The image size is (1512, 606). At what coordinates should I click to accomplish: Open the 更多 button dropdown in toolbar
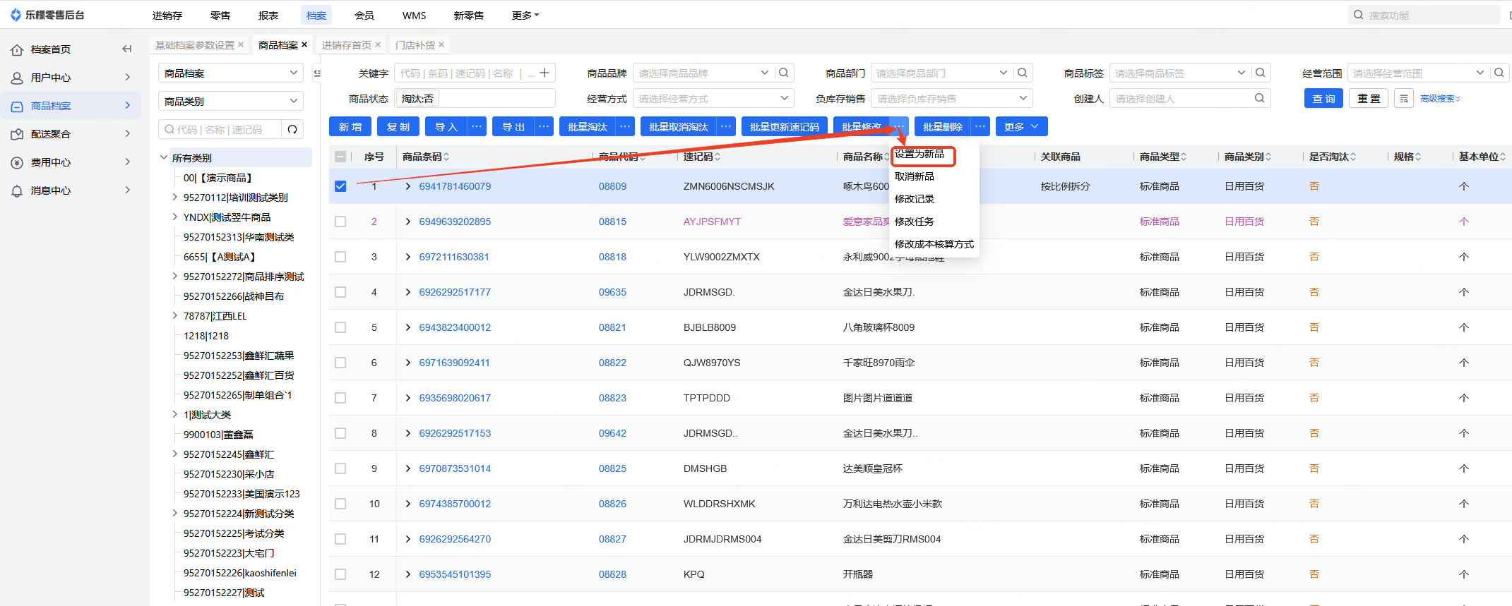tap(1021, 127)
